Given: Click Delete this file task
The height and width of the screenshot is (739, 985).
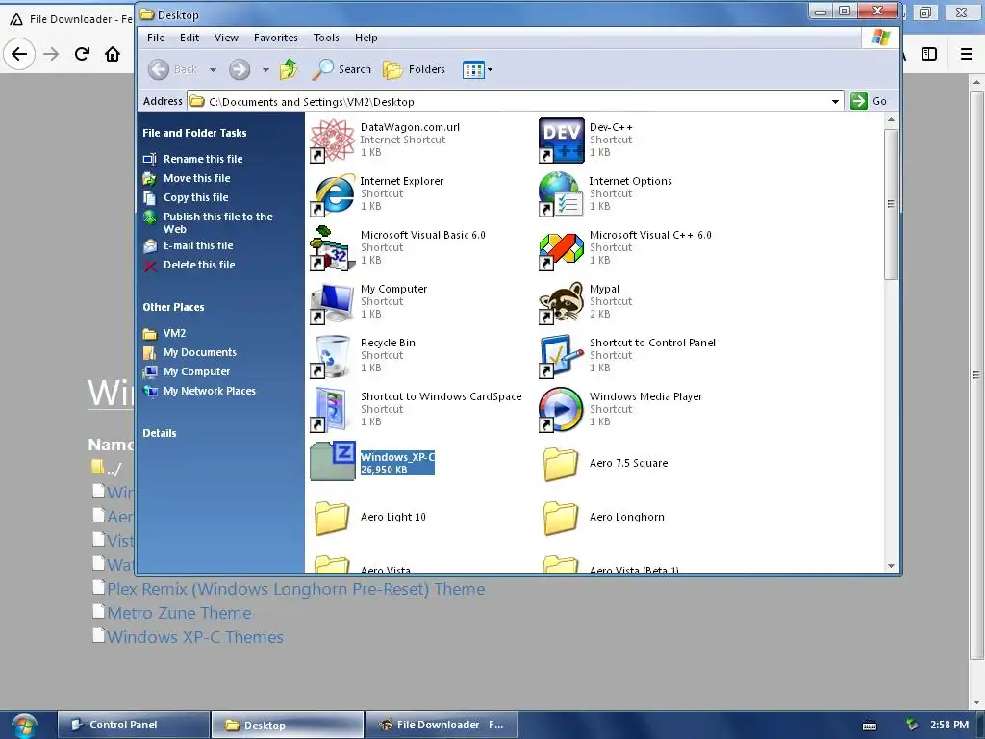Looking at the screenshot, I should [199, 266].
